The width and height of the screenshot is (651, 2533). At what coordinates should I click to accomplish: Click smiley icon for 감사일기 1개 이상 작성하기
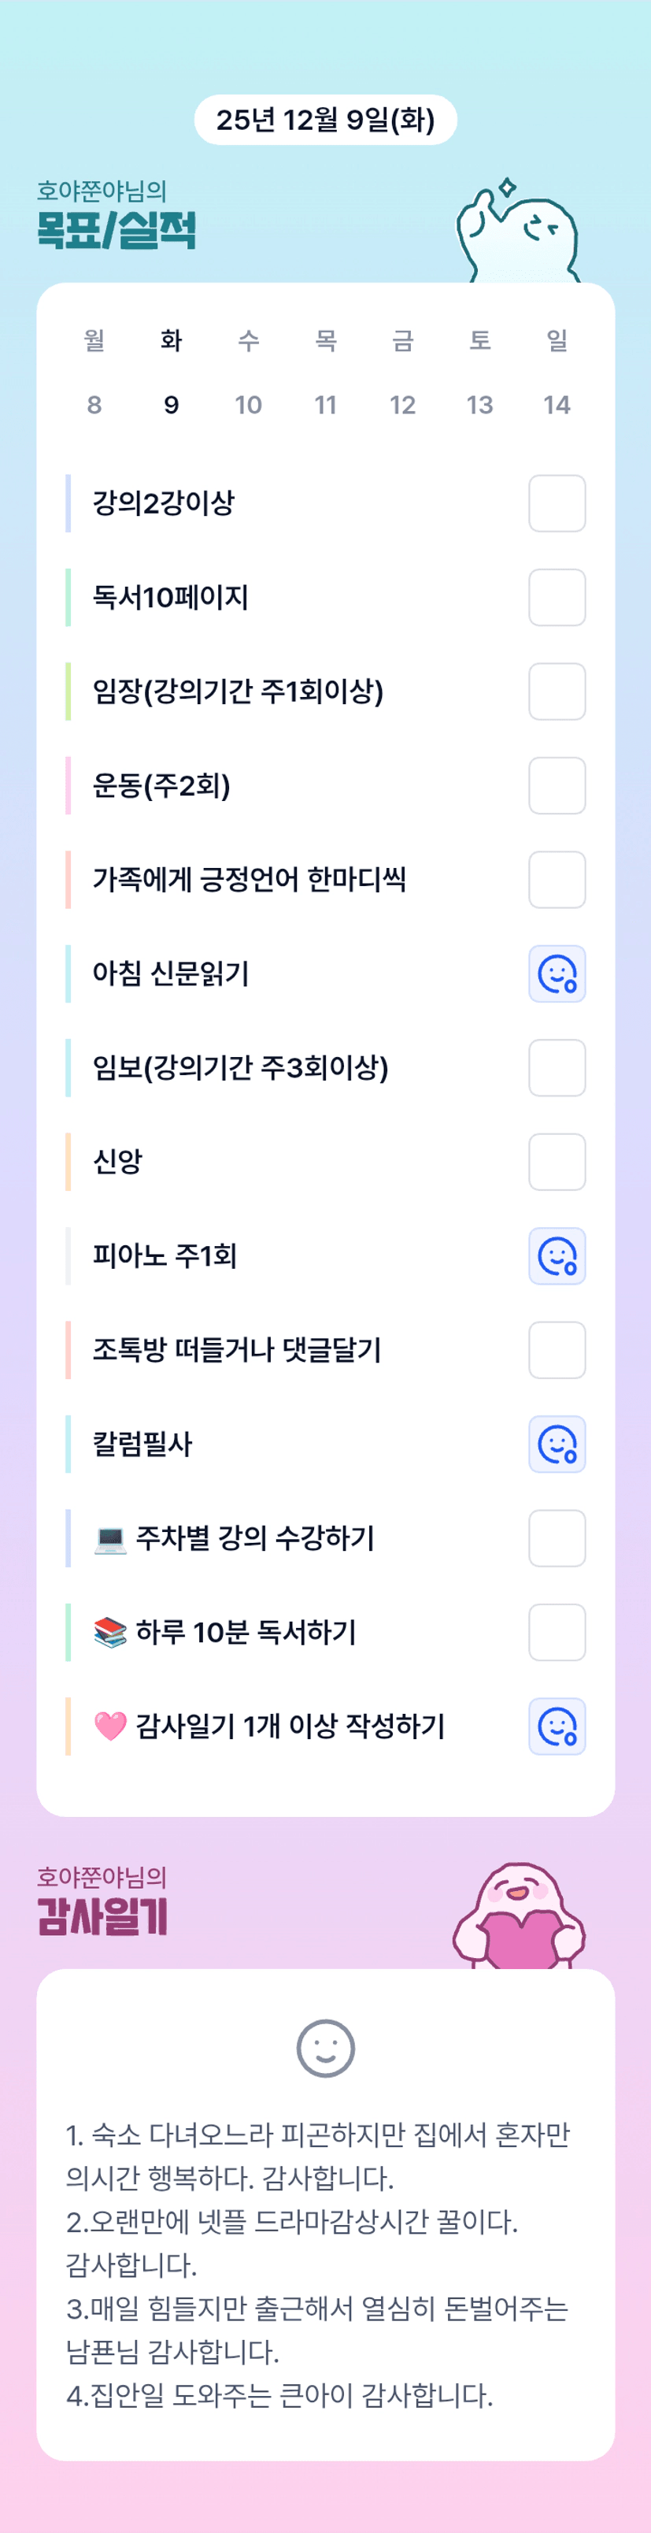[x=557, y=1726]
